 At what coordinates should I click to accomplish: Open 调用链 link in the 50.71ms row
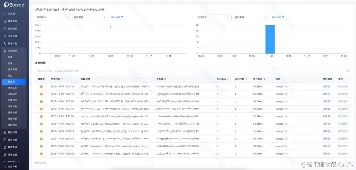326,139
